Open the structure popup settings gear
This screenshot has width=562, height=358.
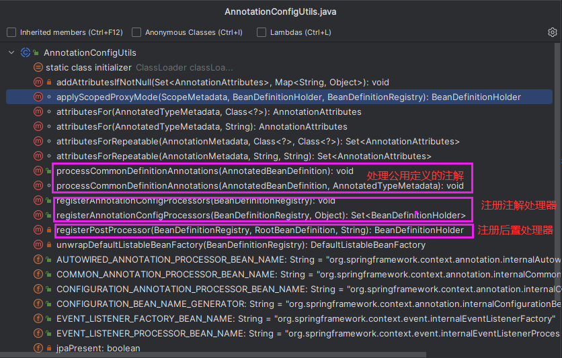point(553,32)
